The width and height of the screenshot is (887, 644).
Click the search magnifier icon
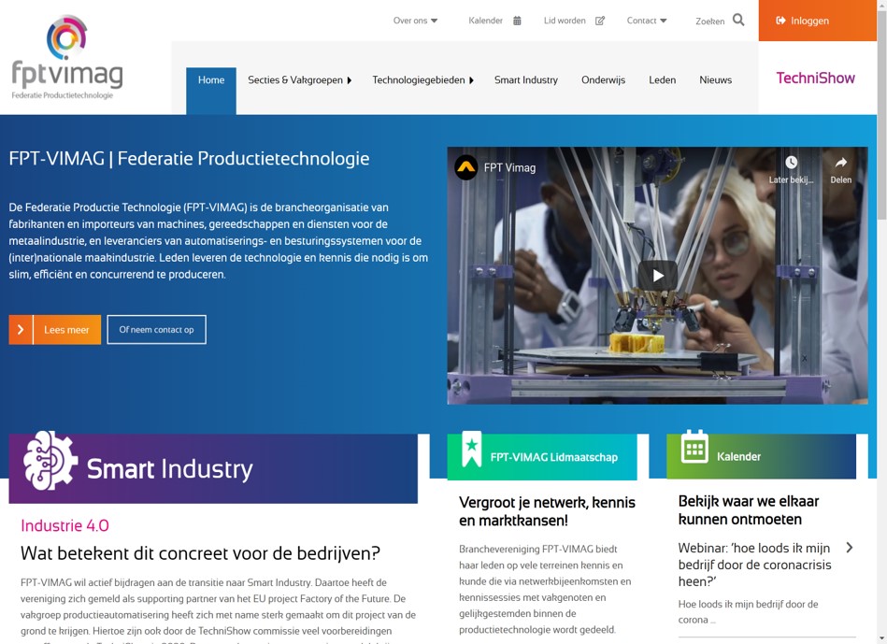pos(738,20)
